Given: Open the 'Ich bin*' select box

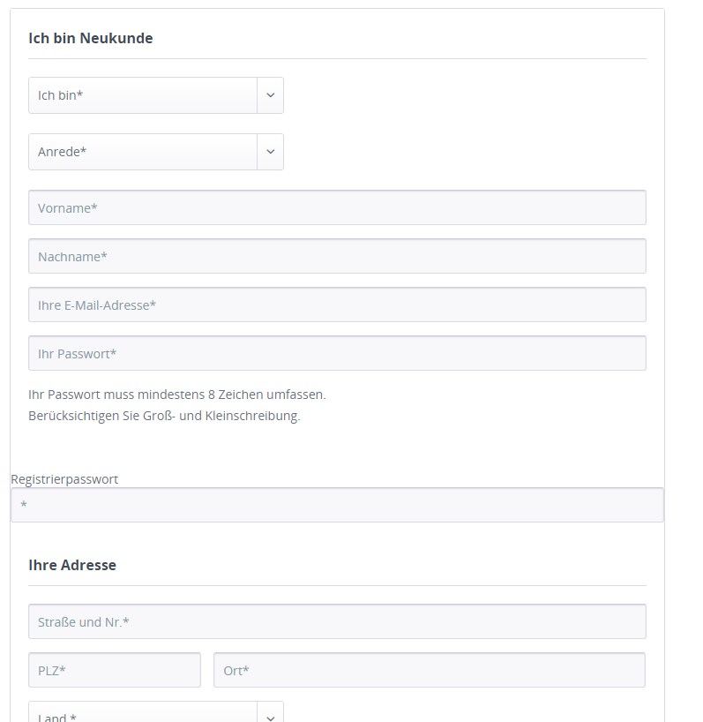Looking at the screenshot, I should [143, 95].
